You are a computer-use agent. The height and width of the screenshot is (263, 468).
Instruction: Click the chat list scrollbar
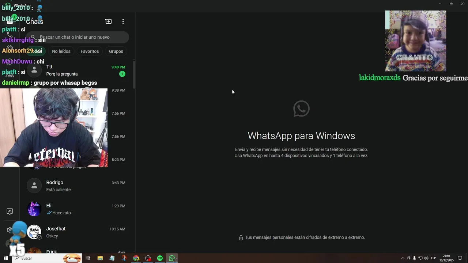click(134, 75)
